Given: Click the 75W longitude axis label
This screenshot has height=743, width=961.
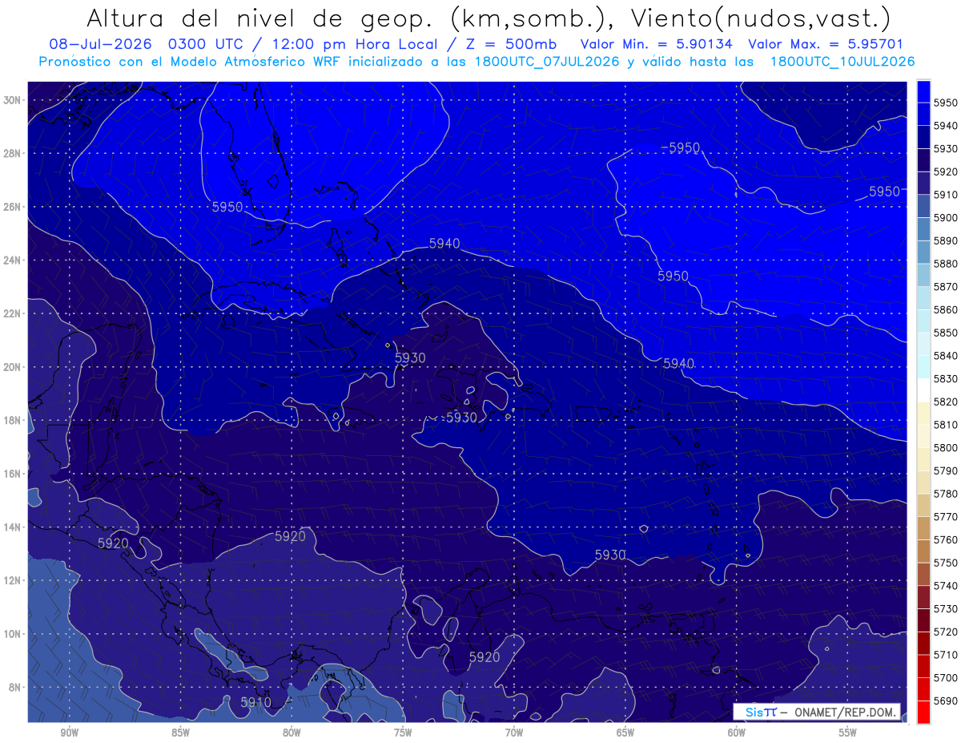Looking at the screenshot, I should 403,733.
